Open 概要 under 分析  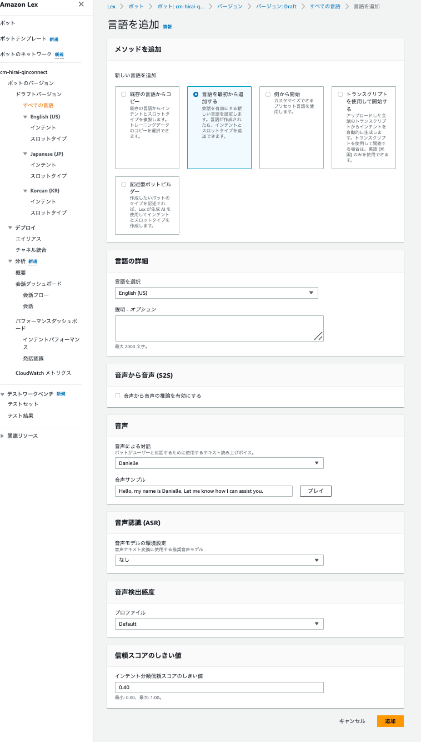pos(21,273)
